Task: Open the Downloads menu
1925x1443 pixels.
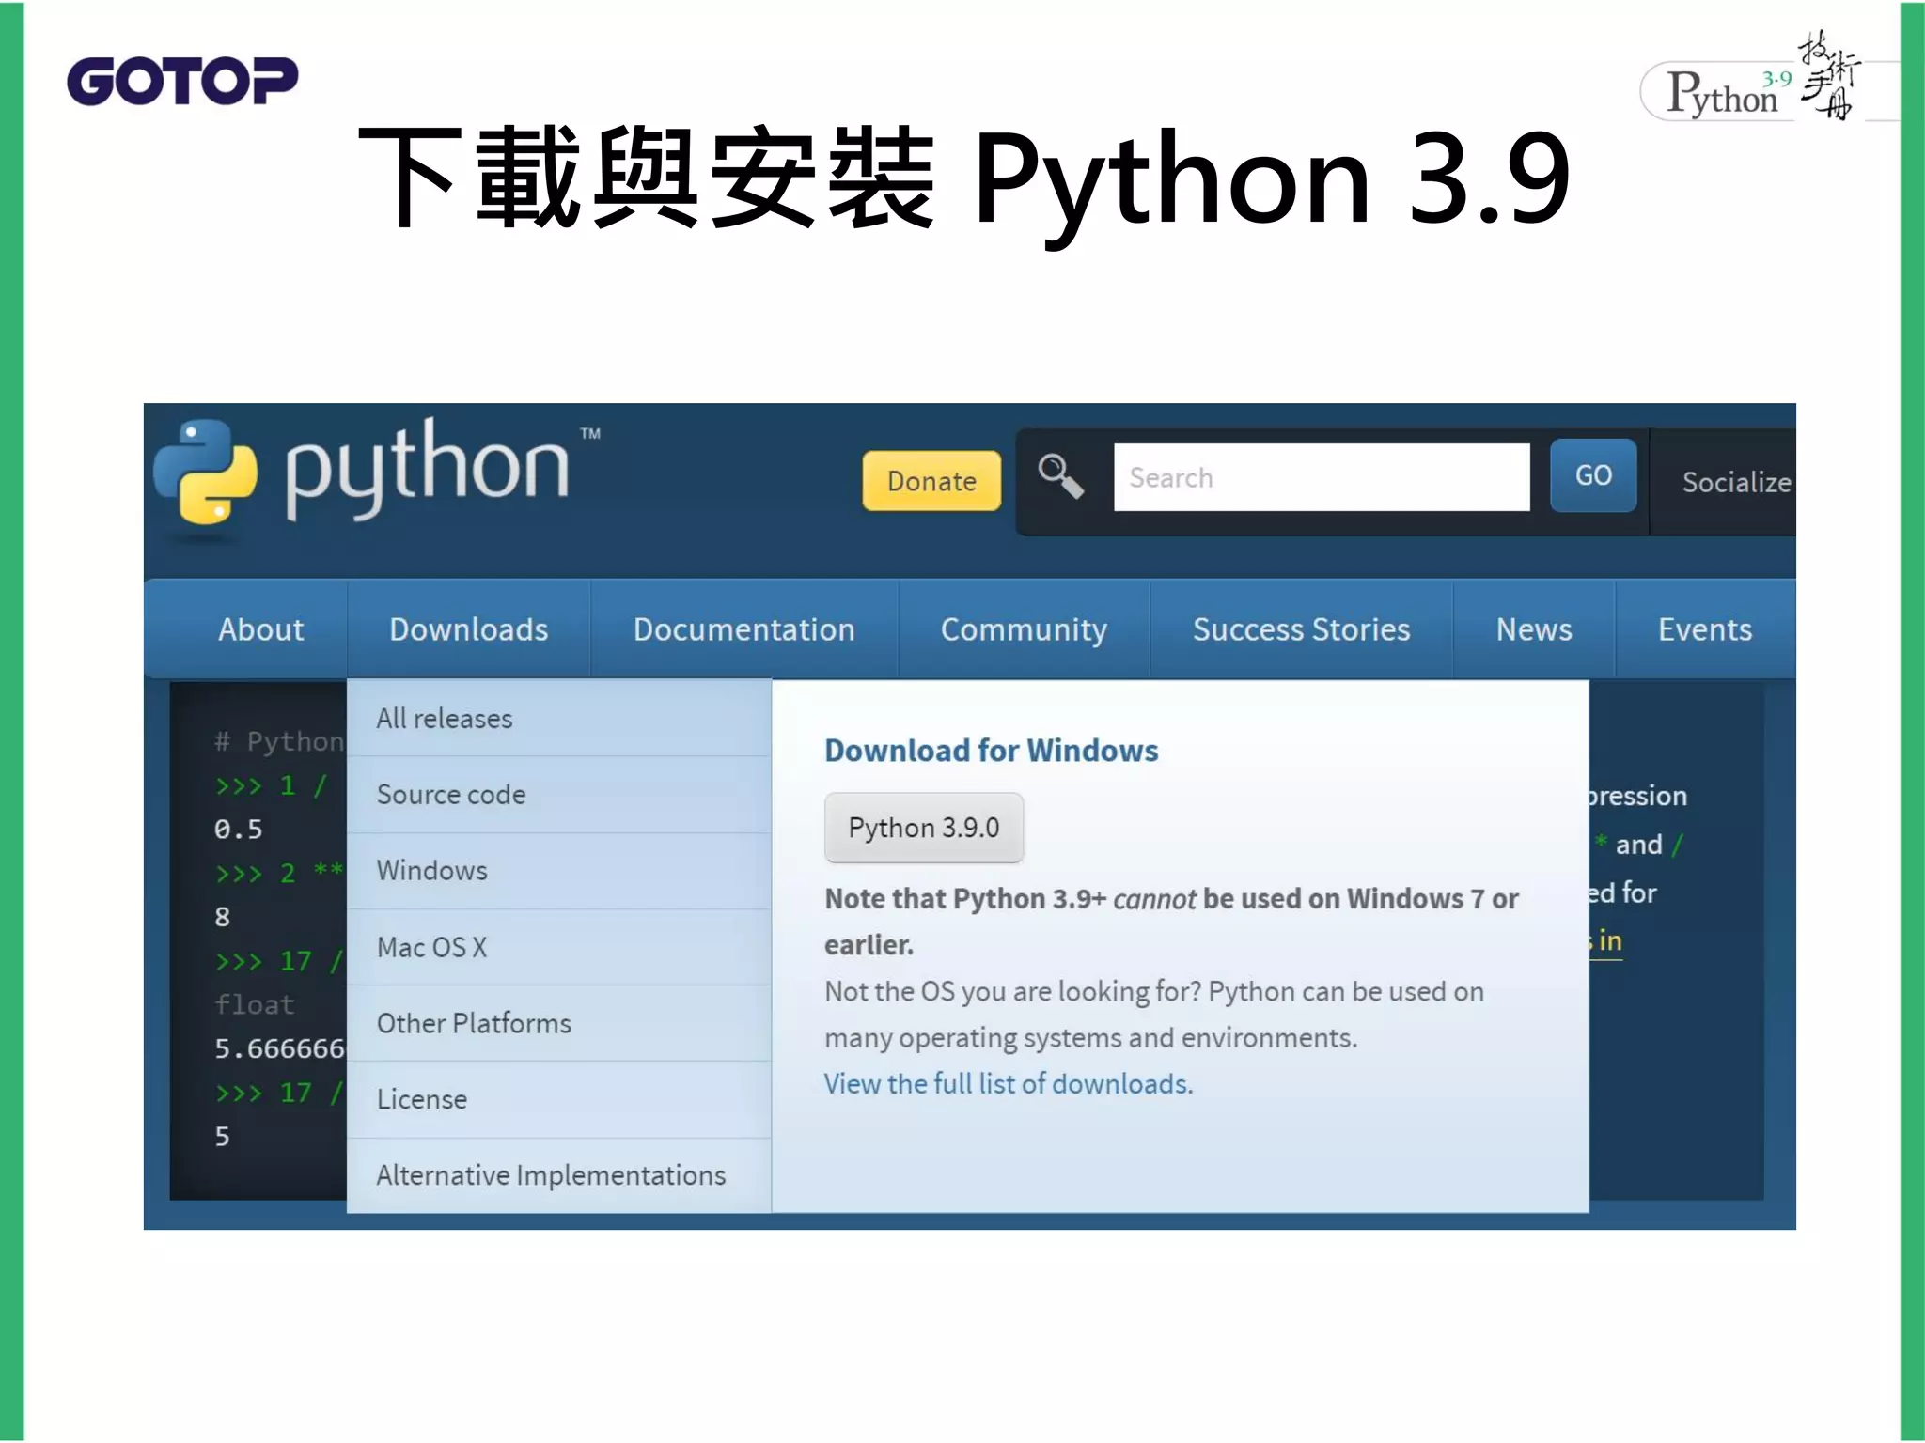Action: pos(468,629)
